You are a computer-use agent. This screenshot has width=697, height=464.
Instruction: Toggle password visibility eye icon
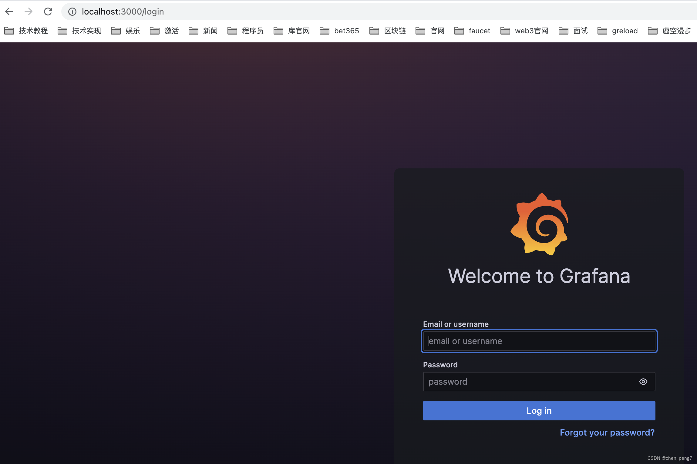point(643,382)
